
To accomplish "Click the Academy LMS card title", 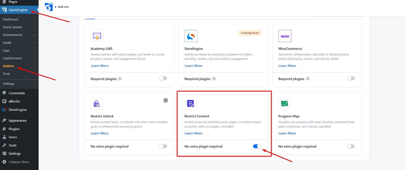I will click(x=101, y=49).
